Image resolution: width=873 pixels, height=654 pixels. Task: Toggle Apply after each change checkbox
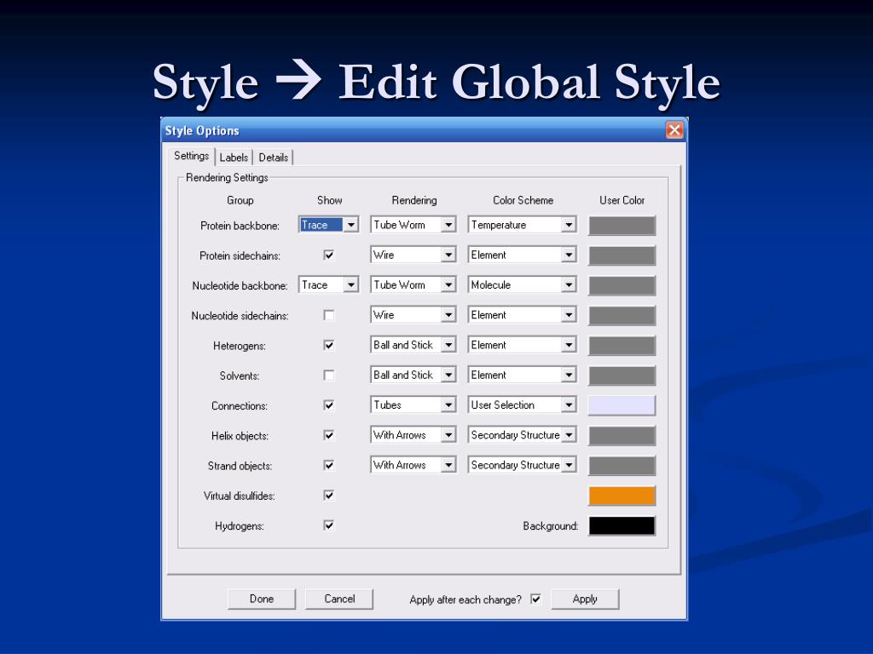[x=535, y=599]
